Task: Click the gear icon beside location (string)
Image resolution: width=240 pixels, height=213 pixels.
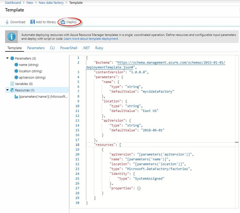Action: pyautogui.click(x=16, y=71)
